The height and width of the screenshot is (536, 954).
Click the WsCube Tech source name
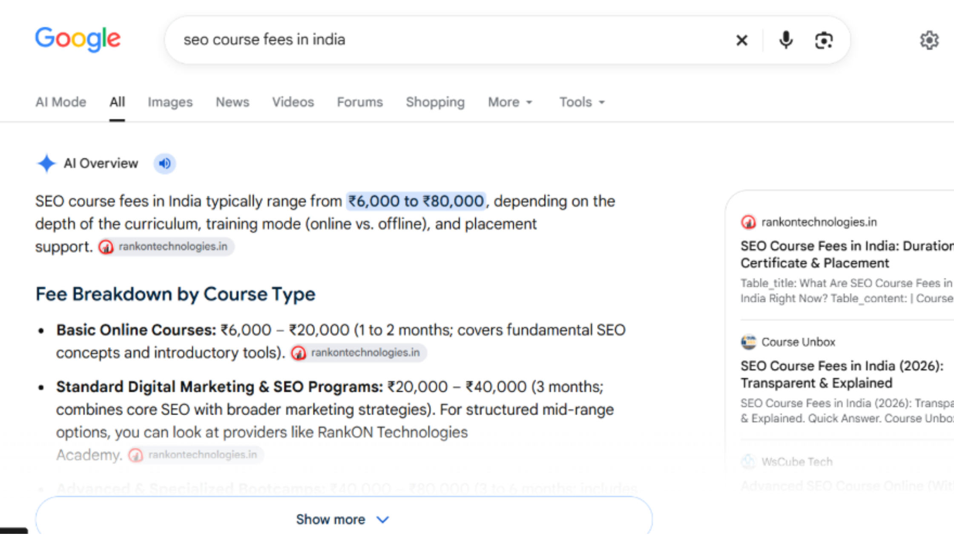point(797,462)
